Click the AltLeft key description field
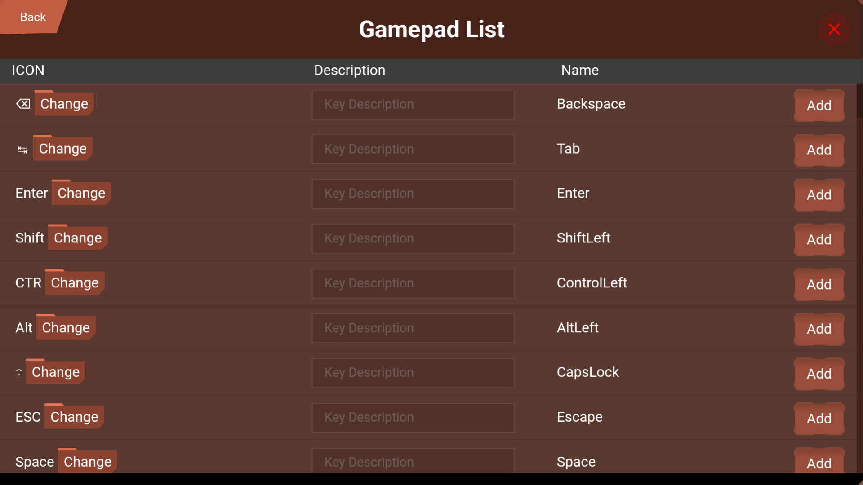Image resolution: width=863 pixels, height=485 pixels. point(413,328)
